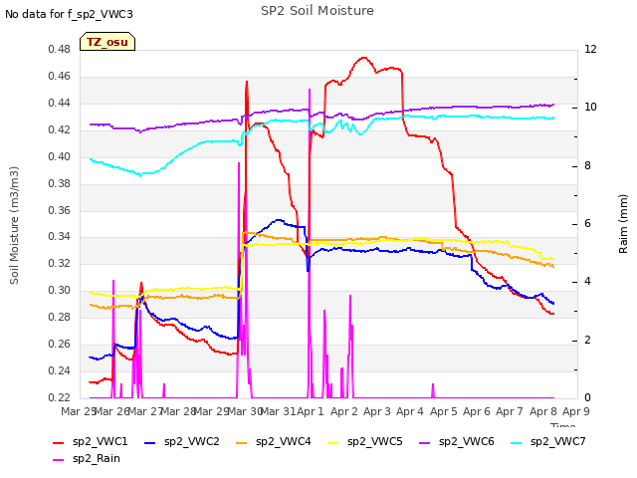The width and height of the screenshot is (637, 478).
Task: Click the 10 right axis value
Action: [590, 108]
